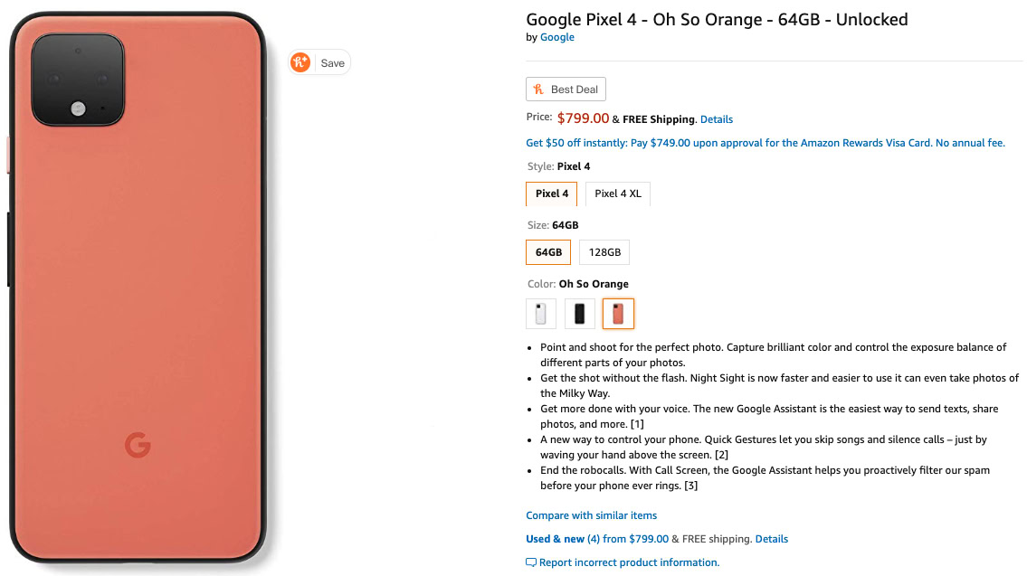Report incorrect product information
This screenshot has width=1027, height=576.
[x=629, y=562]
